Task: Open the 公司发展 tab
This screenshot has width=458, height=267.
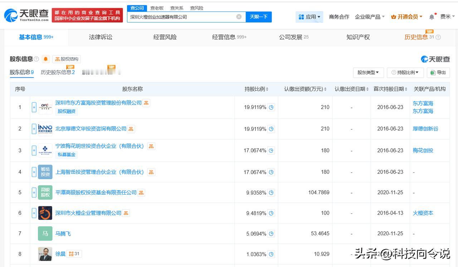Action: coord(294,37)
